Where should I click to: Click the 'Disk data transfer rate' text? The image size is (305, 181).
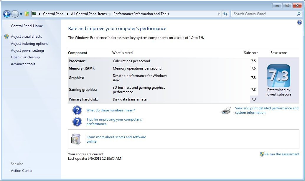[x=130, y=99]
